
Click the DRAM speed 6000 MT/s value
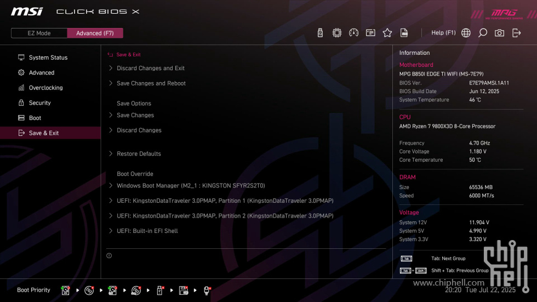(482, 196)
